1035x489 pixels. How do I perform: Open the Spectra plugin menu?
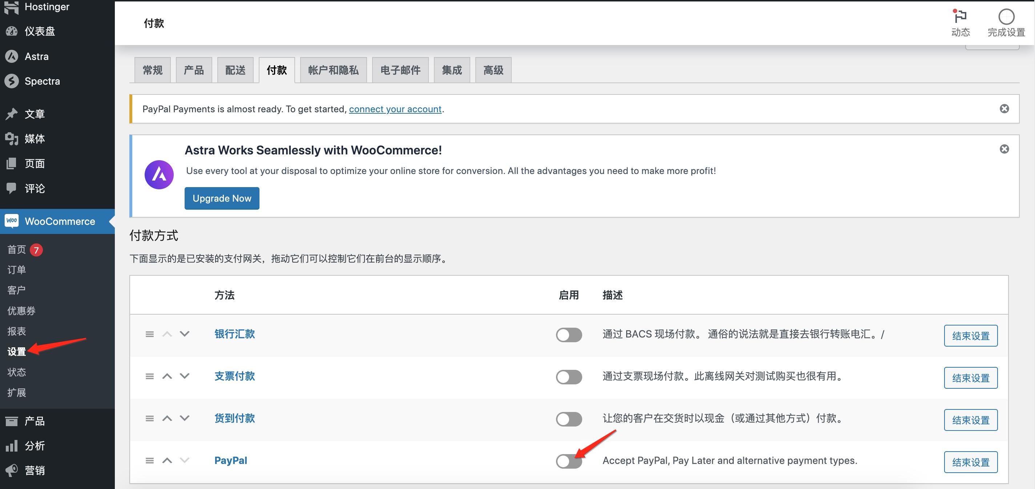click(43, 81)
